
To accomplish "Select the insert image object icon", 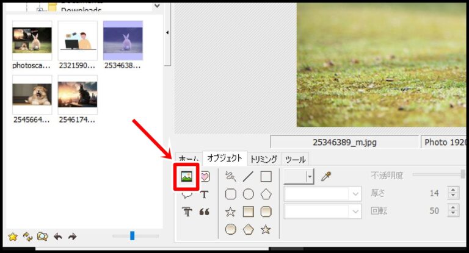I will [x=187, y=177].
